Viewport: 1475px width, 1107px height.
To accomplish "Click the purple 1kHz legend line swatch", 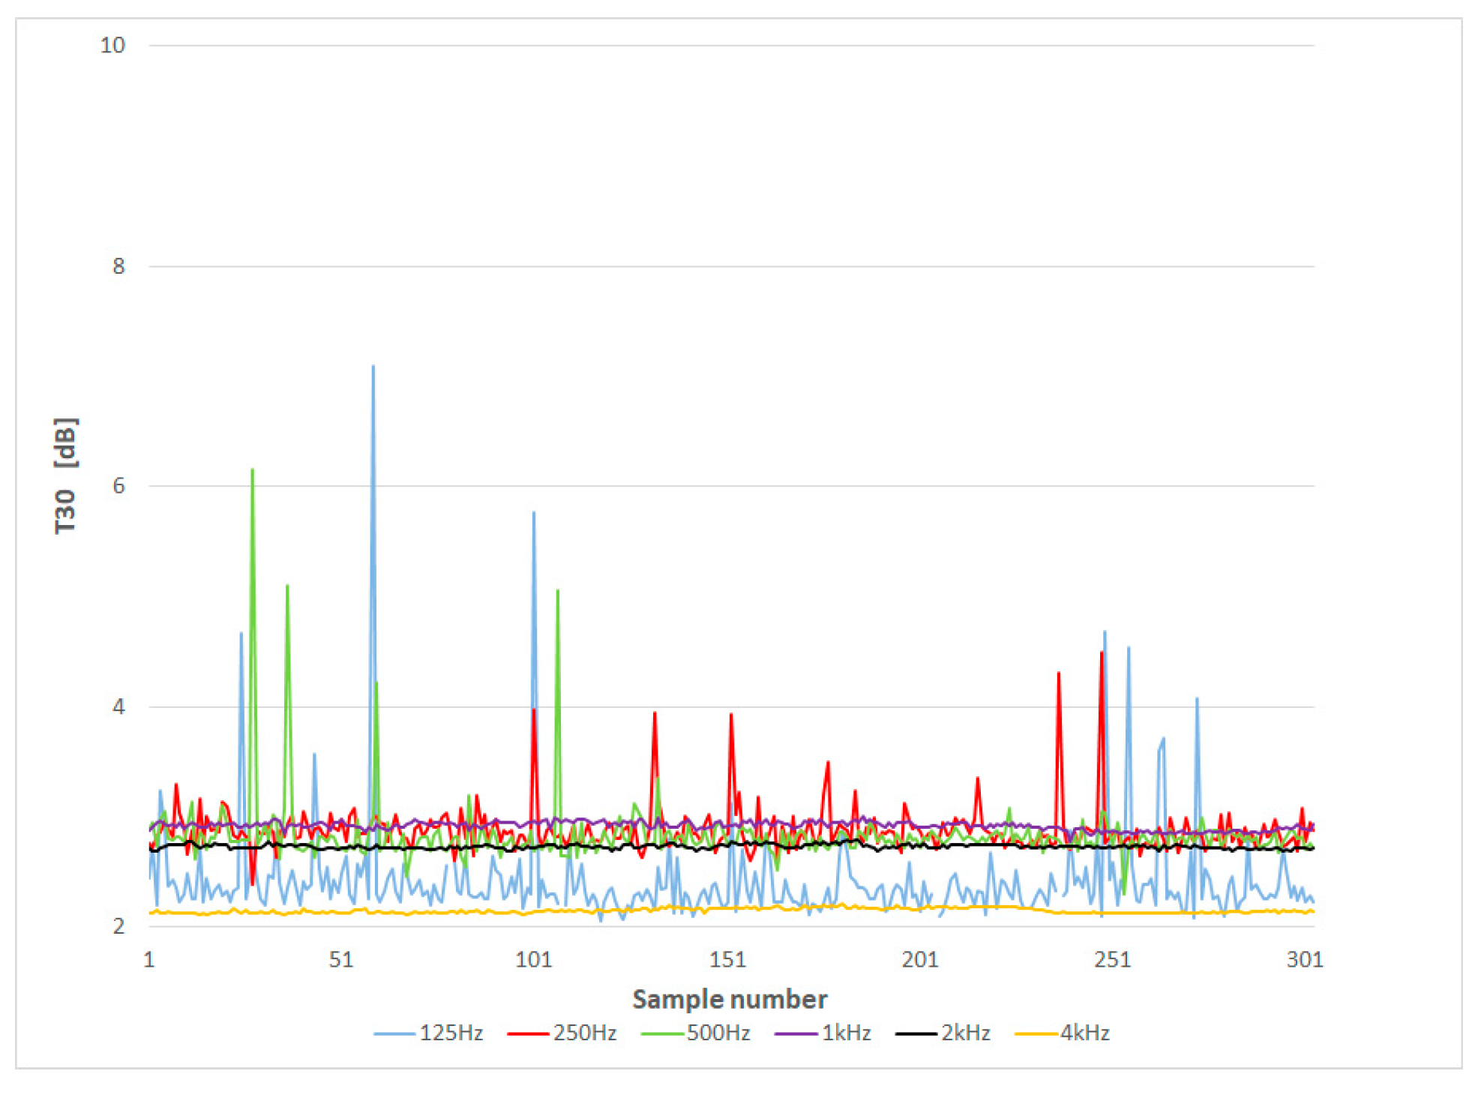I will pyautogui.click(x=796, y=1033).
